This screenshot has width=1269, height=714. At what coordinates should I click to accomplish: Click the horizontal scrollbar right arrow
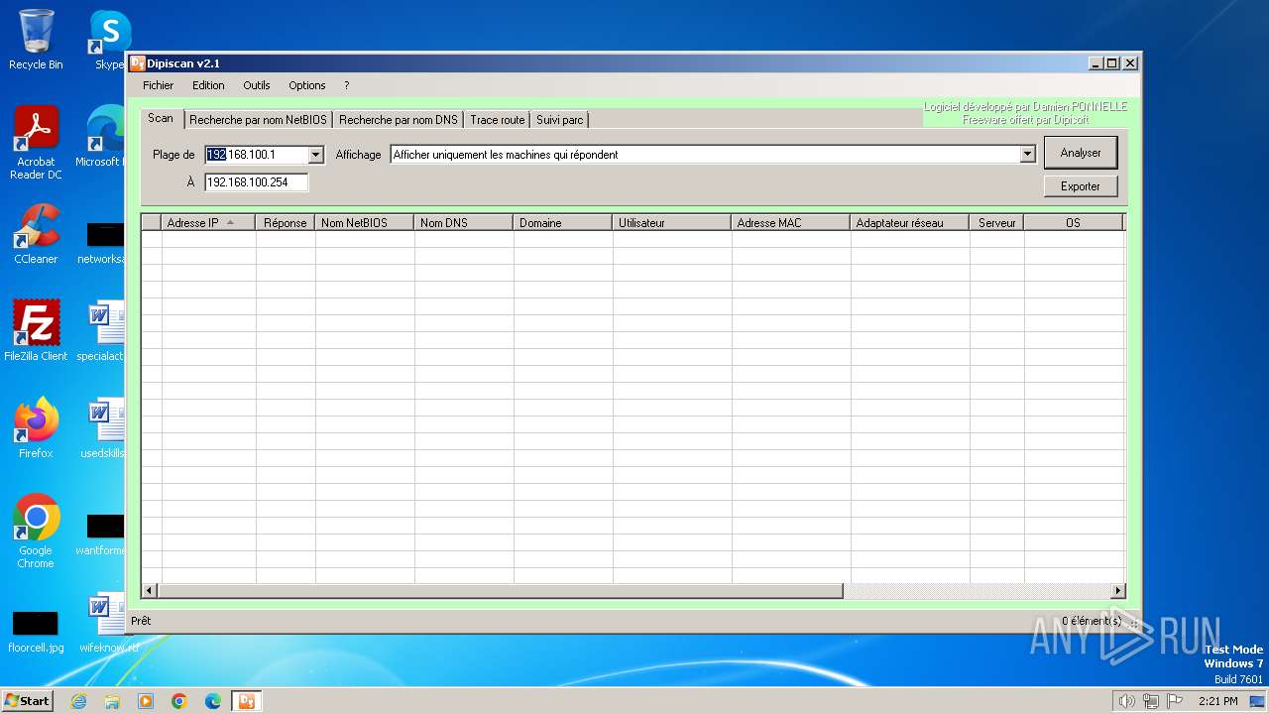[1118, 591]
